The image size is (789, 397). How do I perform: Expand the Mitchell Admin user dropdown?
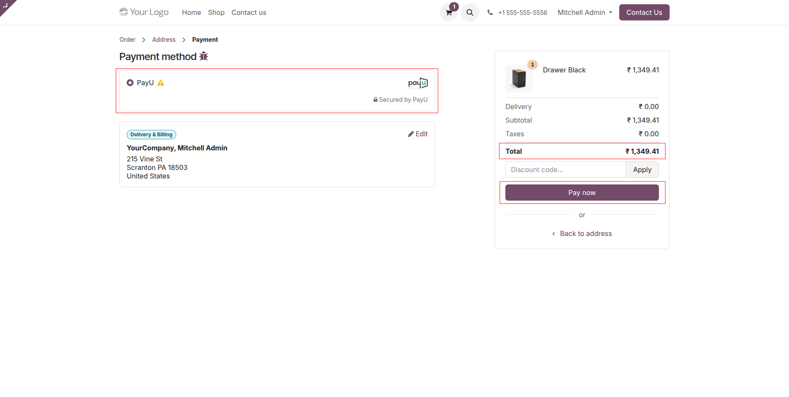(x=585, y=13)
